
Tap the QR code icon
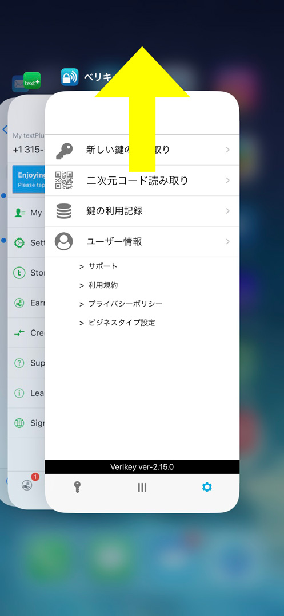coord(64,181)
